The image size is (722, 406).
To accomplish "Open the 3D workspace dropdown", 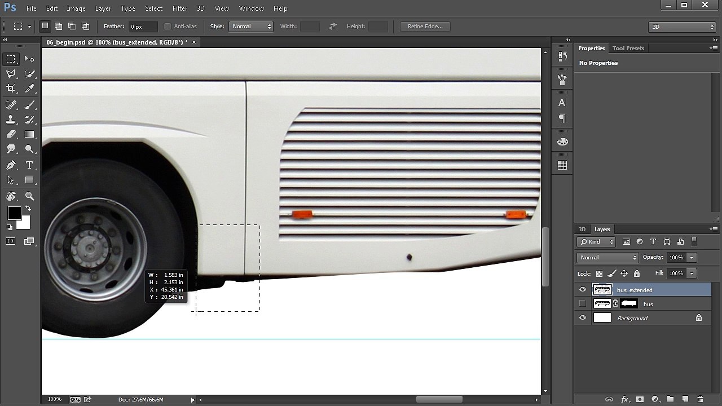I will click(x=682, y=27).
